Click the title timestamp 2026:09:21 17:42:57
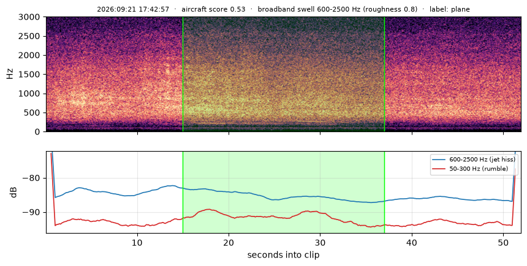Image resolution: width=527 pixels, height=266 pixels. [x=133, y=9]
